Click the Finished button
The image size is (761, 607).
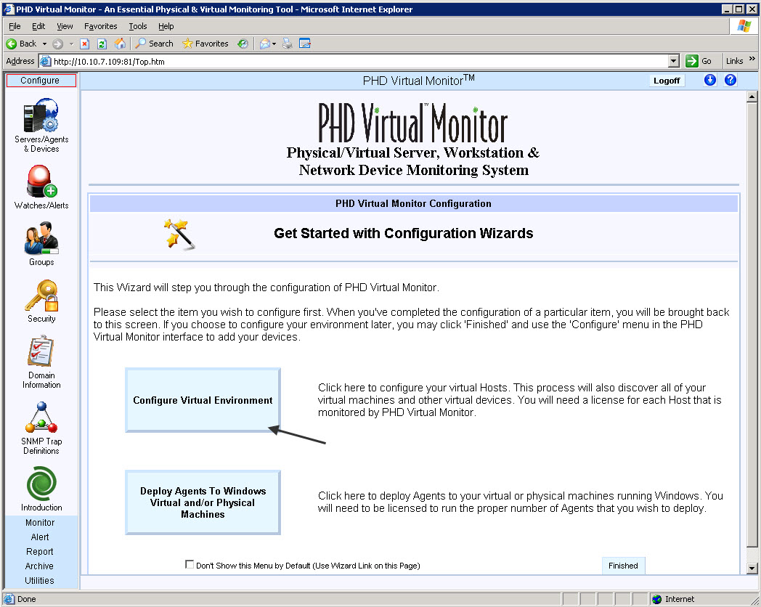click(623, 566)
